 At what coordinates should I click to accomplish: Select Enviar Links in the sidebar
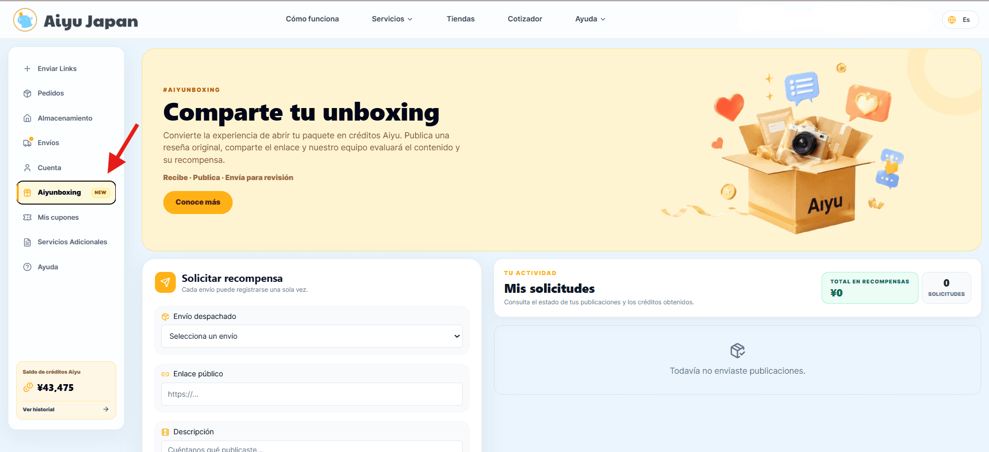click(66, 68)
